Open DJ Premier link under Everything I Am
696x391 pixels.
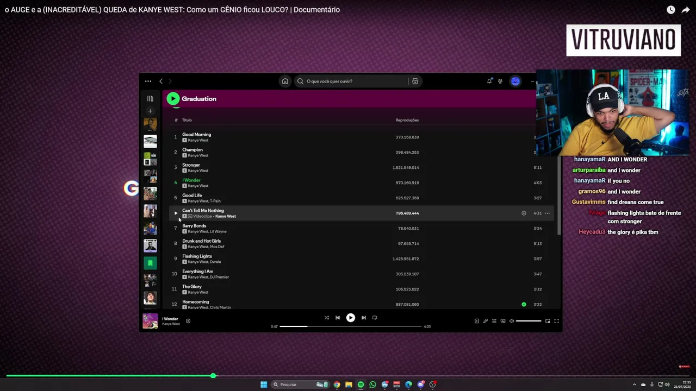pos(220,277)
